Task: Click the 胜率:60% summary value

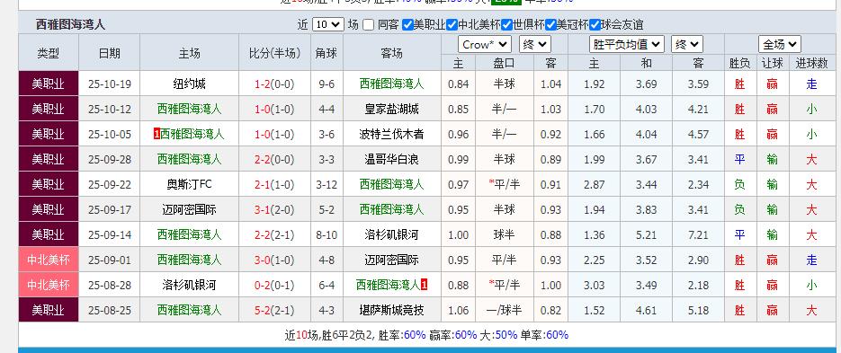Action: (x=402, y=335)
